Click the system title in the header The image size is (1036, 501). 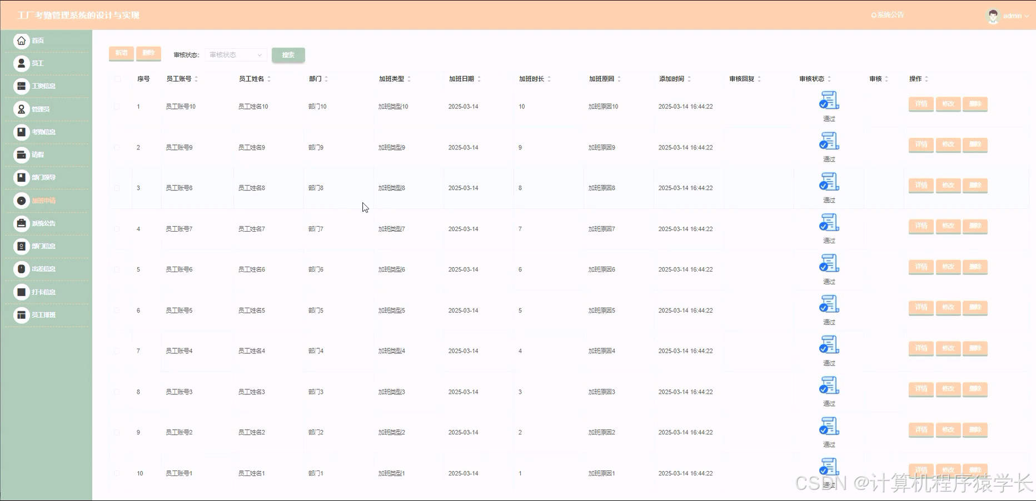tap(78, 15)
